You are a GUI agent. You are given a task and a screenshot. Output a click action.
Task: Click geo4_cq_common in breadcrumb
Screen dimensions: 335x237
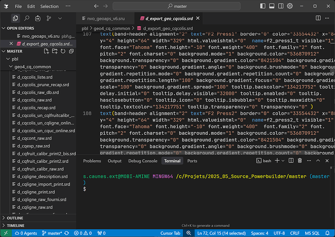click(x=112, y=29)
